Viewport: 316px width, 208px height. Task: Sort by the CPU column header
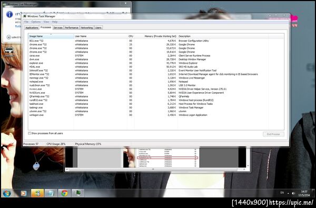[131, 36]
